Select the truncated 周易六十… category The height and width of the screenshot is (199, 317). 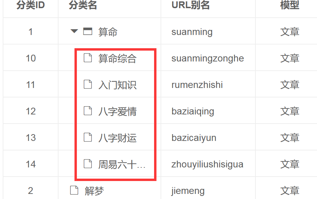(x=122, y=164)
